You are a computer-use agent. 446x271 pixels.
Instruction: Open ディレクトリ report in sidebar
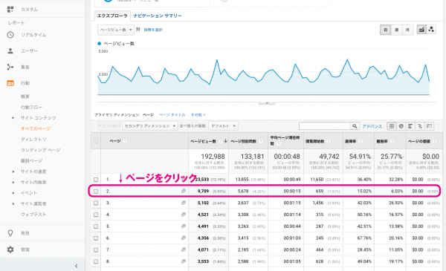tap(33, 139)
